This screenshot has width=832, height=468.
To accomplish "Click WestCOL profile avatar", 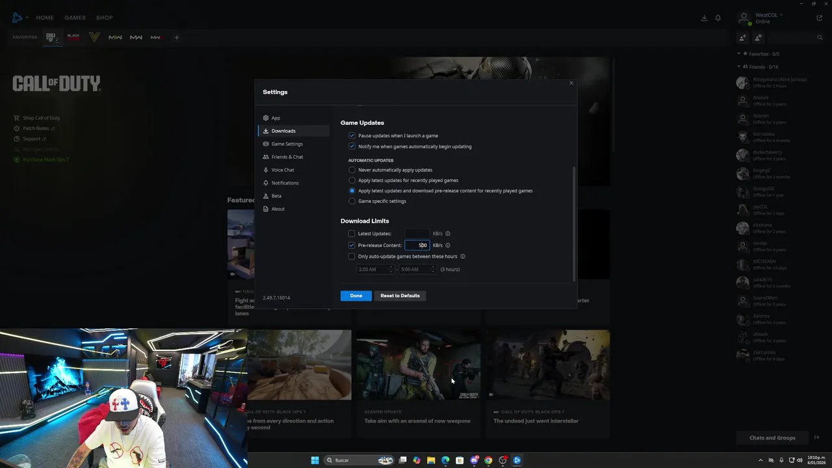I will tap(744, 18).
